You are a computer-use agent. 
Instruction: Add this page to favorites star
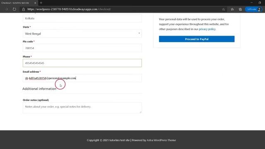[x=224, y=9]
